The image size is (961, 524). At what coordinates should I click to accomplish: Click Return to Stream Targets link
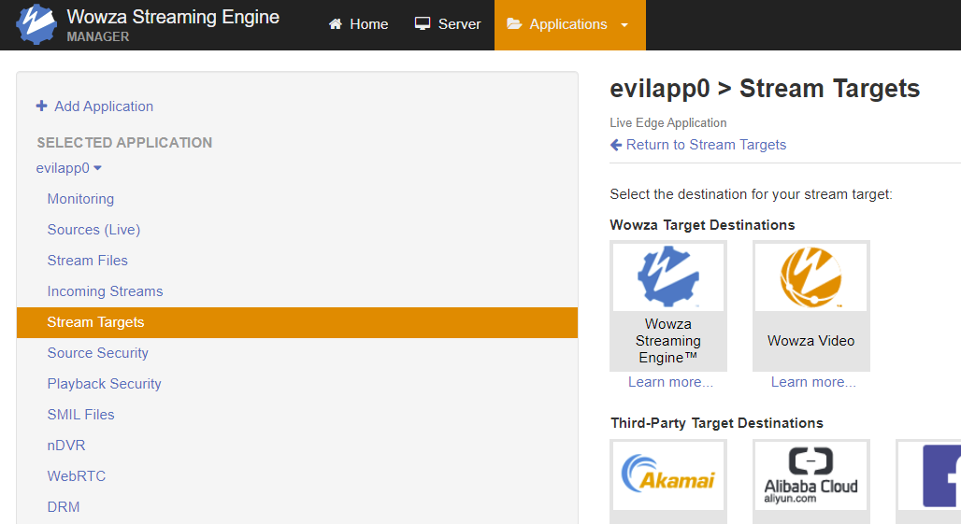pos(706,145)
